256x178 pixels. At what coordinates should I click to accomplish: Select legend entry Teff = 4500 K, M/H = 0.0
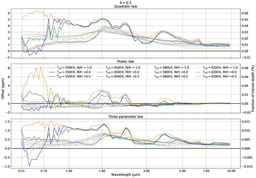click(118, 72)
